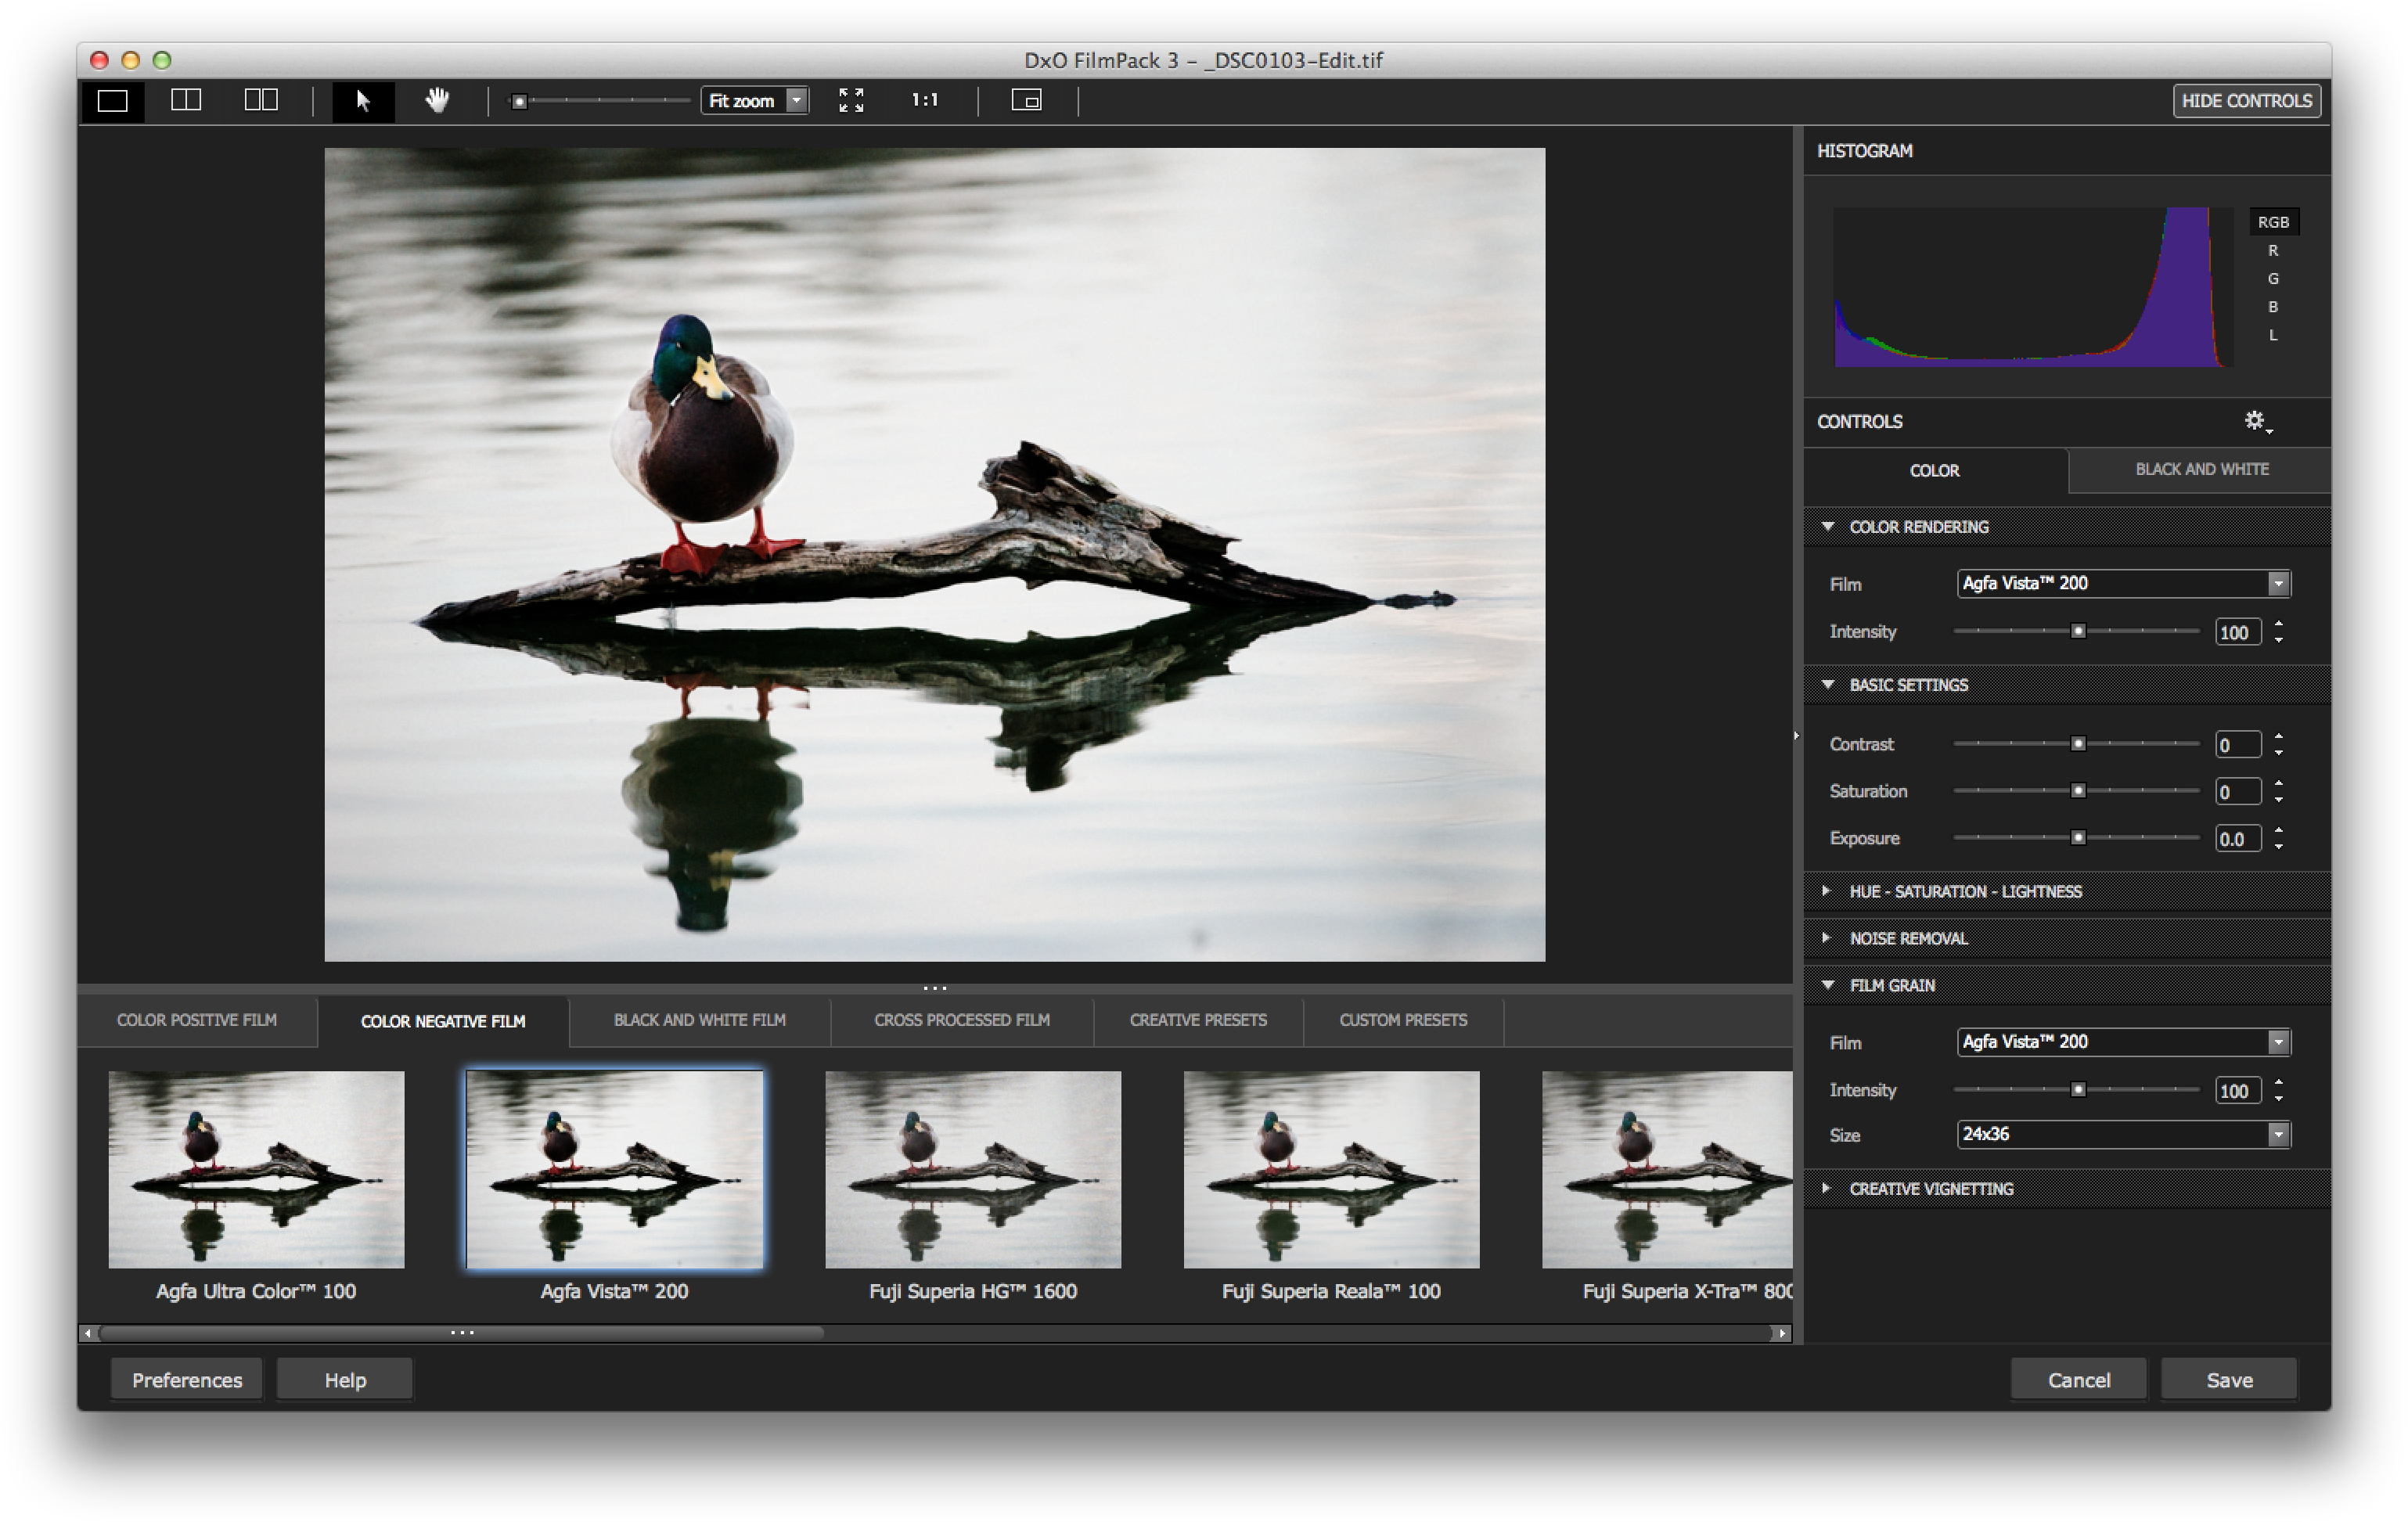The height and width of the screenshot is (1522, 2408).
Task: Open the Controls gear settings menu
Action: click(x=2255, y=421)
